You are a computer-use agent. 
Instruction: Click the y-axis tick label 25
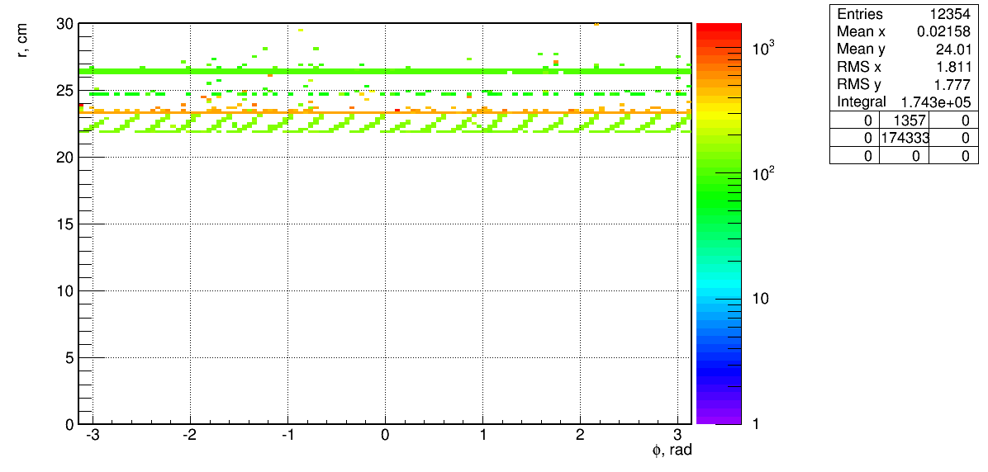coord(67,91)
